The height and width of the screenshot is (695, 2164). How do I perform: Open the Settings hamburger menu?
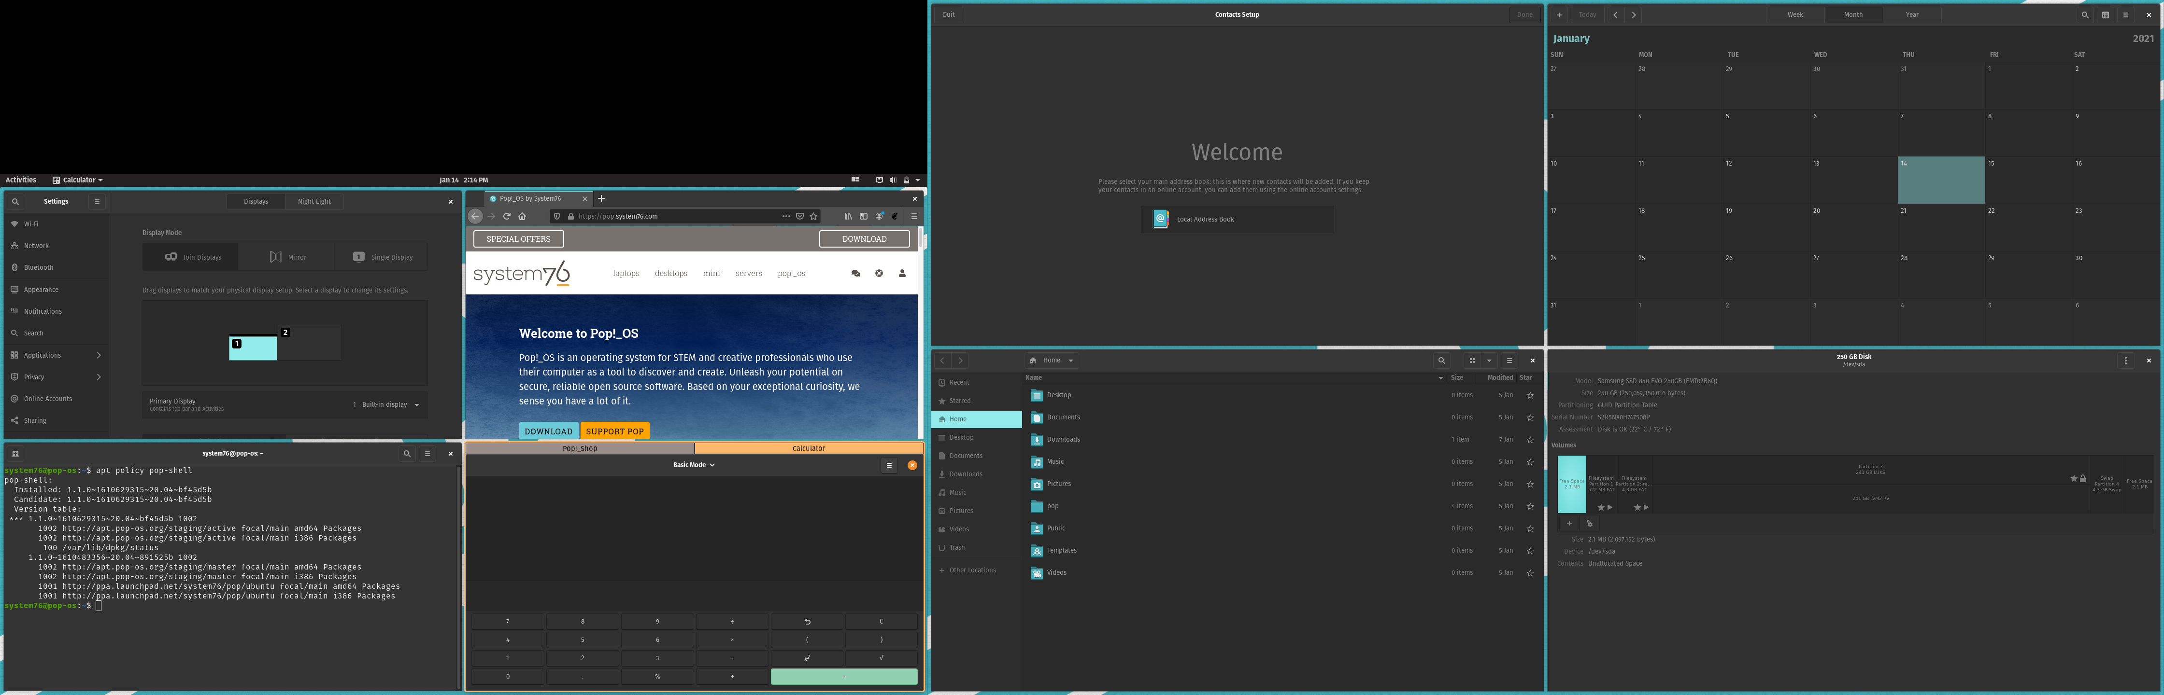pyautogui.click(x=97, y=201)
